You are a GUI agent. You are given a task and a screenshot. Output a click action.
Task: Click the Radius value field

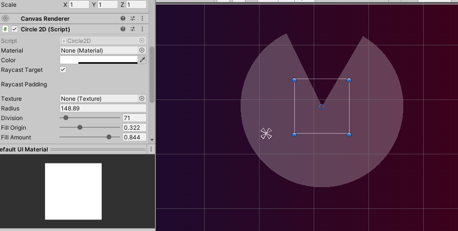click(103, 109)
